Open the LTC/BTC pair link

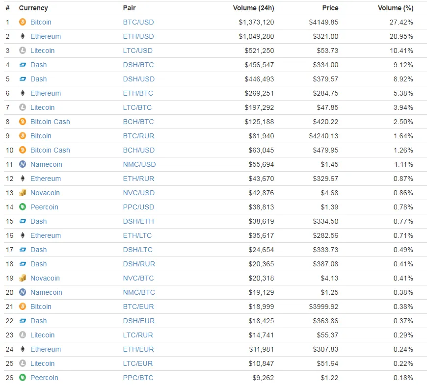coord(137,107)
